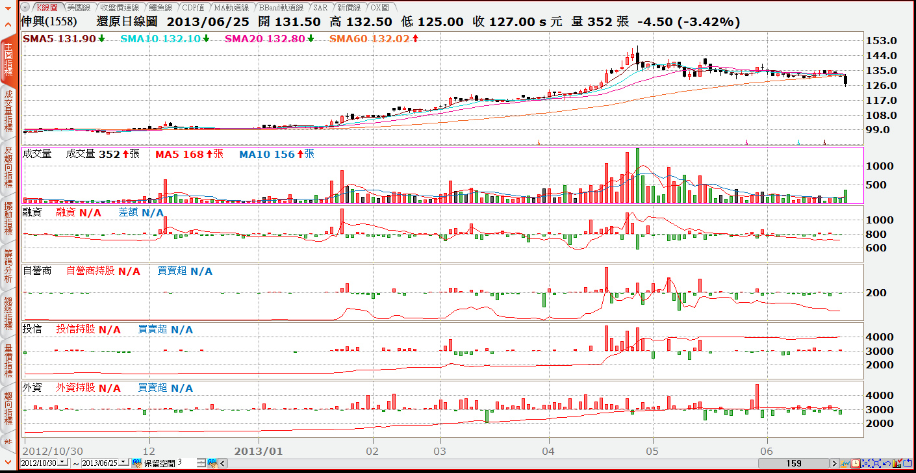
Task: Switch to the SAR tab
Action: pyautogui.click(x=320, y=7)
